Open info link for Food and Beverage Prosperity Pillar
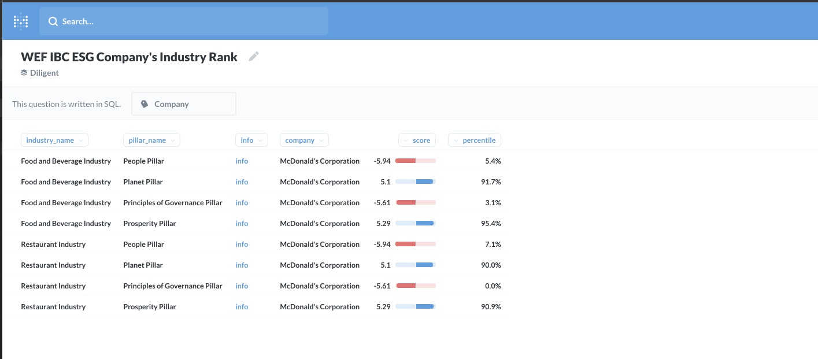This screenshot has height=359, width=818. point(242,224)
